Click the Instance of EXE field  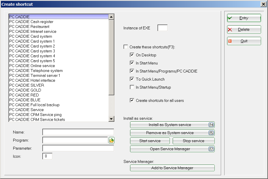click(x=163, y=28)
